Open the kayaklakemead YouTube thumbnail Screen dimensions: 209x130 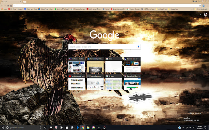pyautogui.click(x=77, y=82)
